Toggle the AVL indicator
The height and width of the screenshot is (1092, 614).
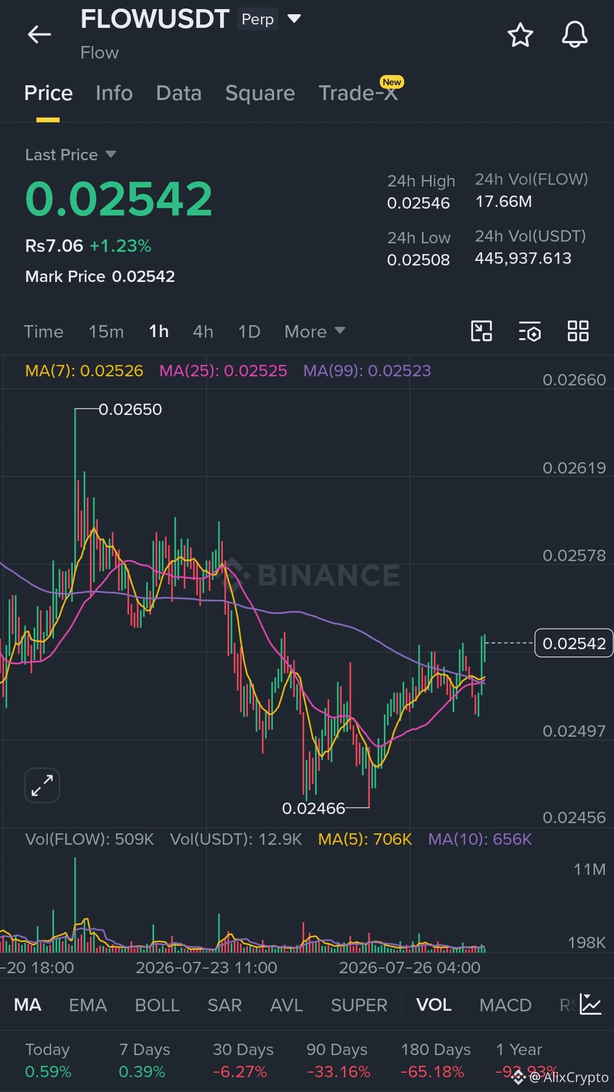click(x=287, y=1005)
